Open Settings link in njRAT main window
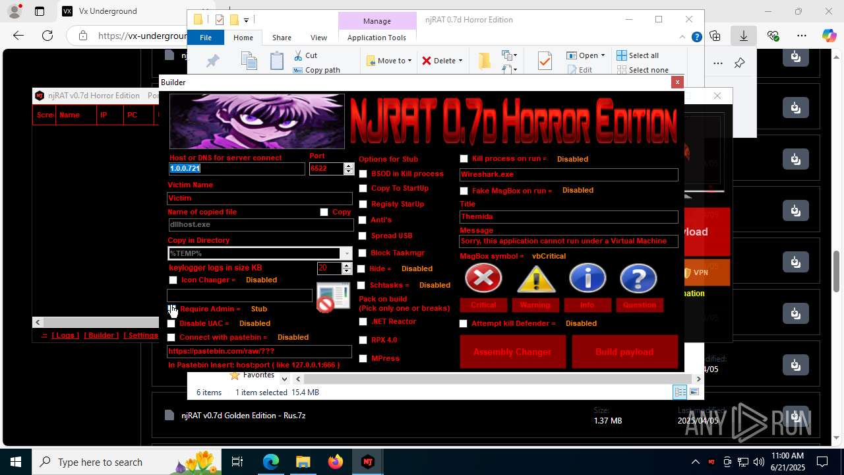The width and height of the screenshot is (844, 475). tap(141, 335)
